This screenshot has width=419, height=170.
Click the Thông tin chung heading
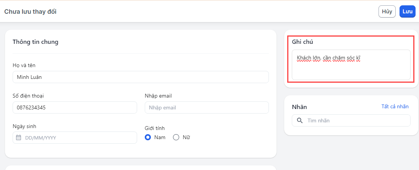click(36, 42)
